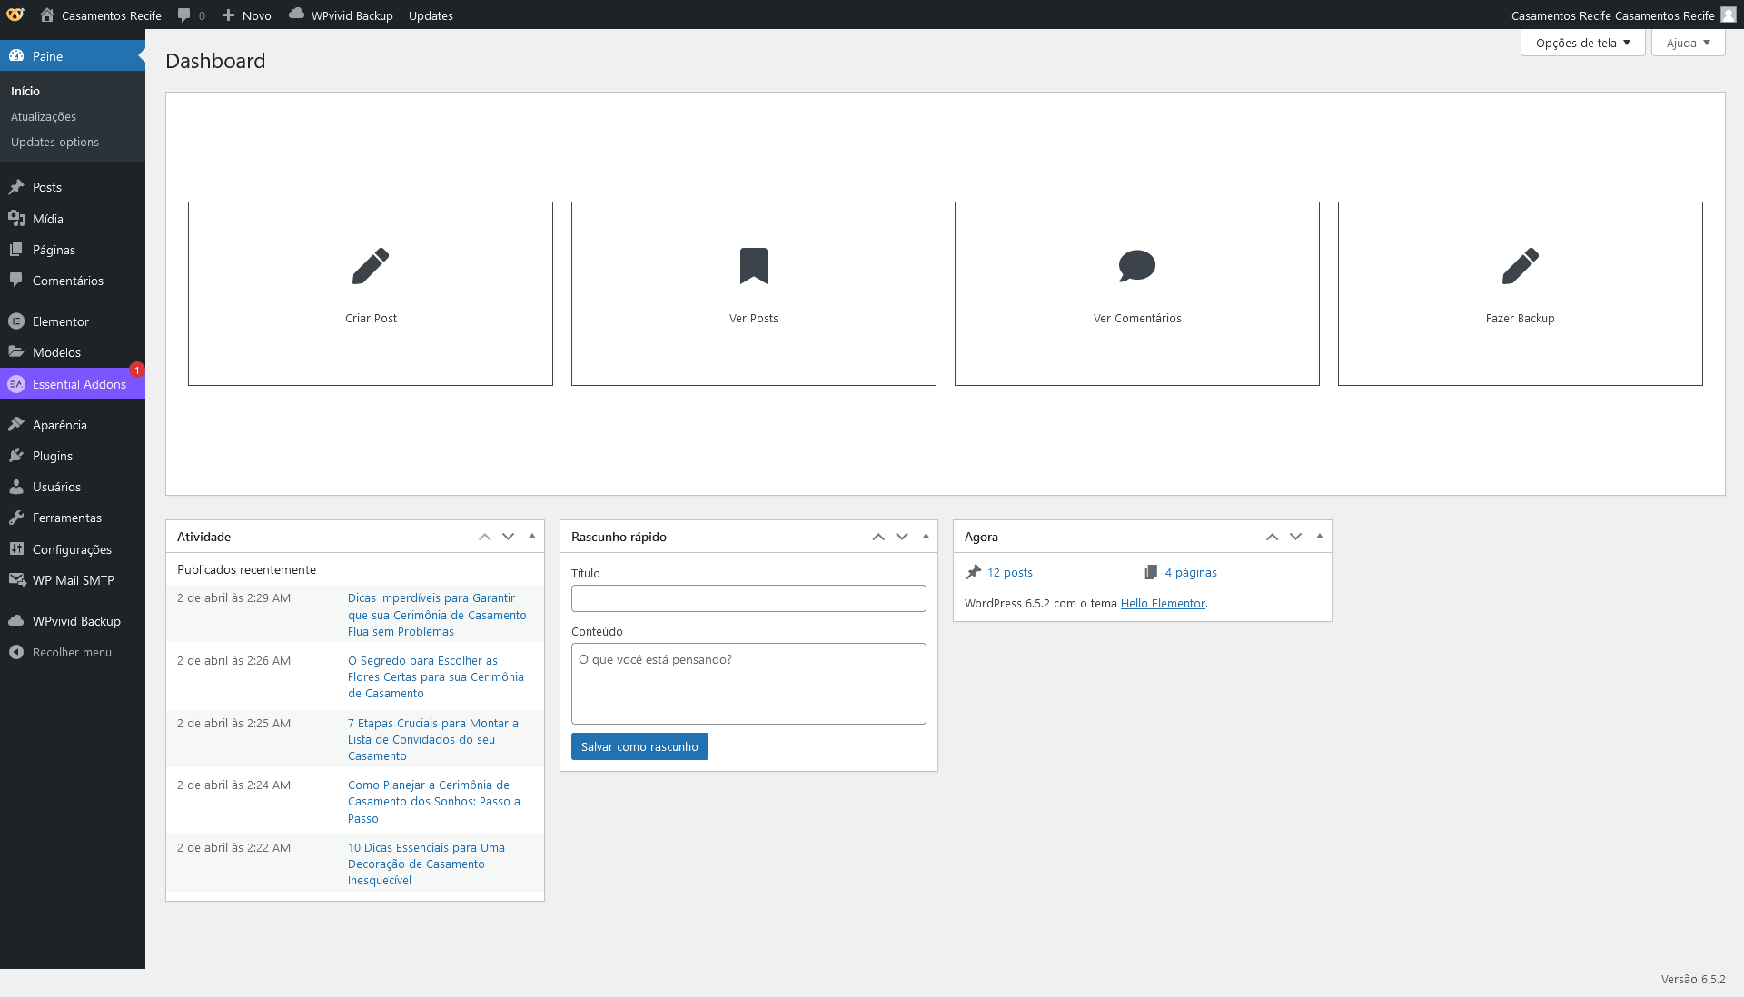Open Elementor from the sidebar
The width and height of the screenshot is (1744, 997).
(x=60, y=321)
